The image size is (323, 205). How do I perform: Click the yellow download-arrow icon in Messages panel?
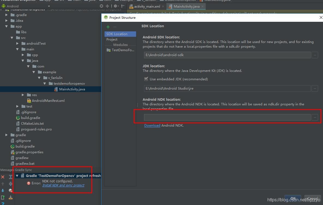tap(11, 197)
